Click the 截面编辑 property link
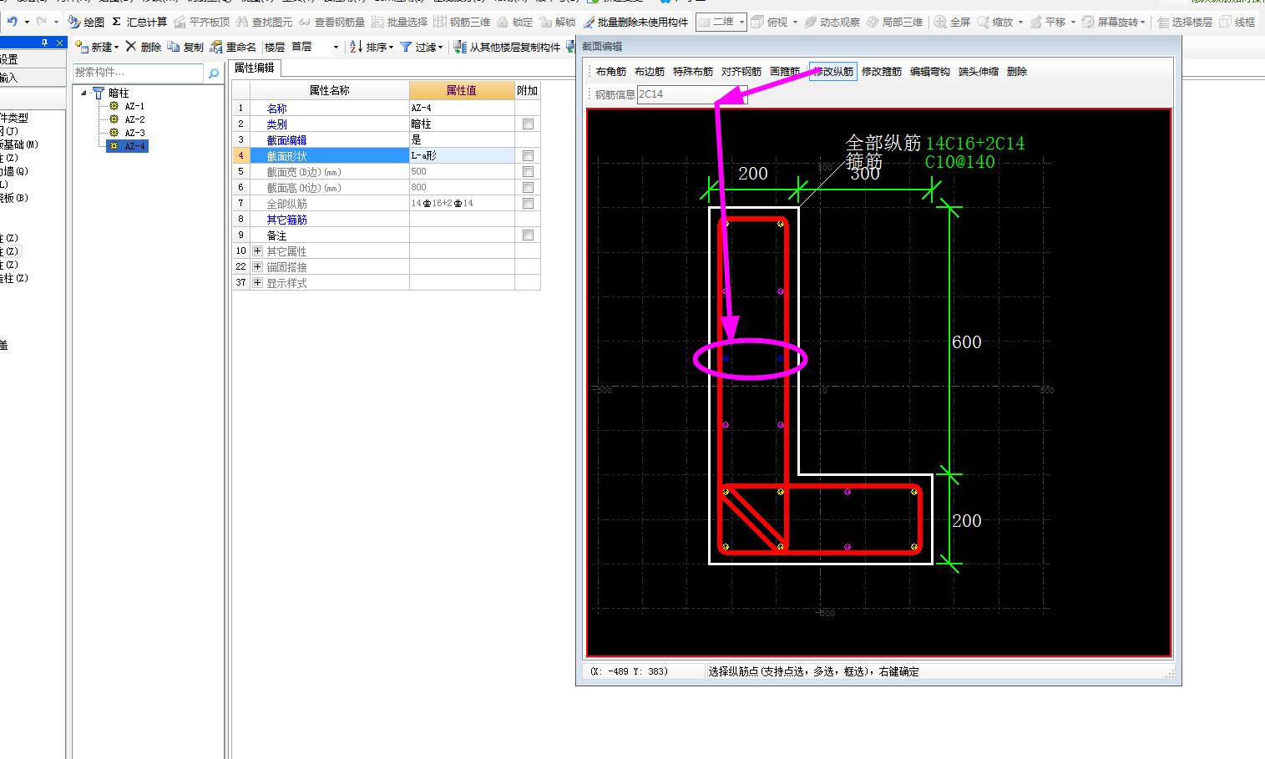Viewport: 1265px width, 759px height. [x=287, y=140]
